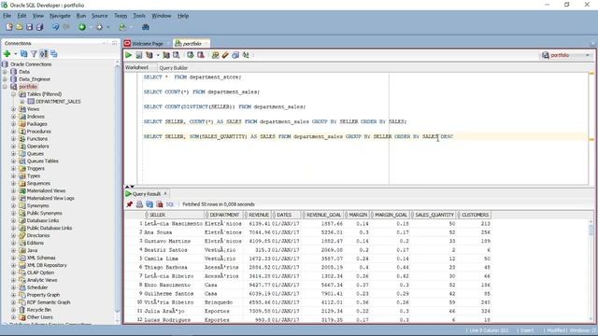Click green plus New Connection icon
This screenshot has height=336, width=598.
click(7, 54)
